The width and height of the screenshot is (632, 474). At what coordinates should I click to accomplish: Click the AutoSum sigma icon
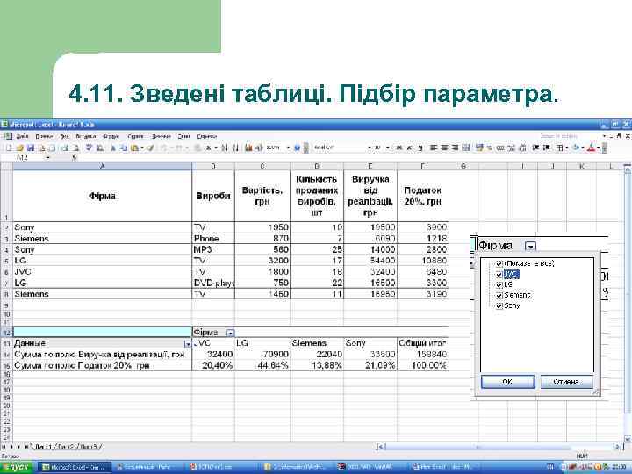pyautogui.click(x=209, y=148)
